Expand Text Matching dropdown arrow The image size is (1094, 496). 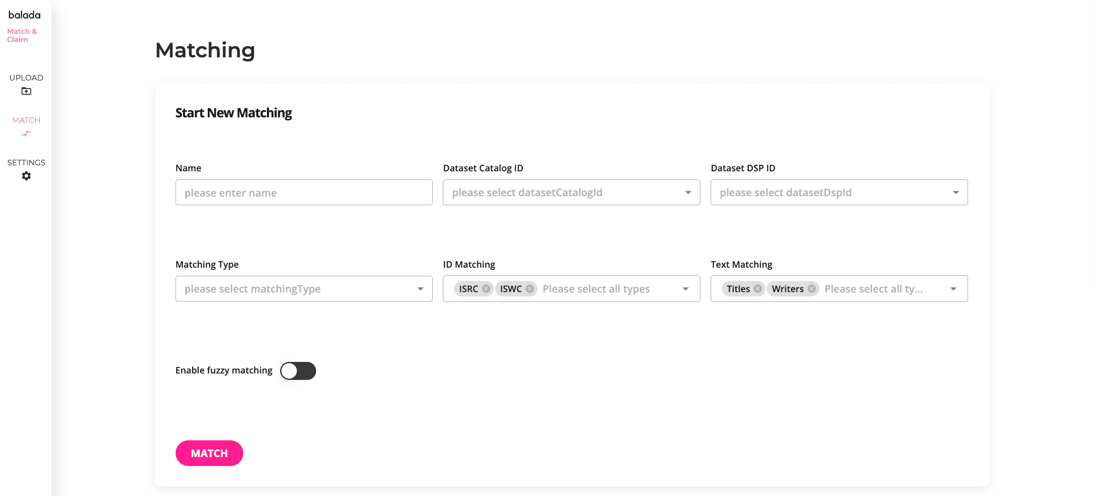click(953, 289)
